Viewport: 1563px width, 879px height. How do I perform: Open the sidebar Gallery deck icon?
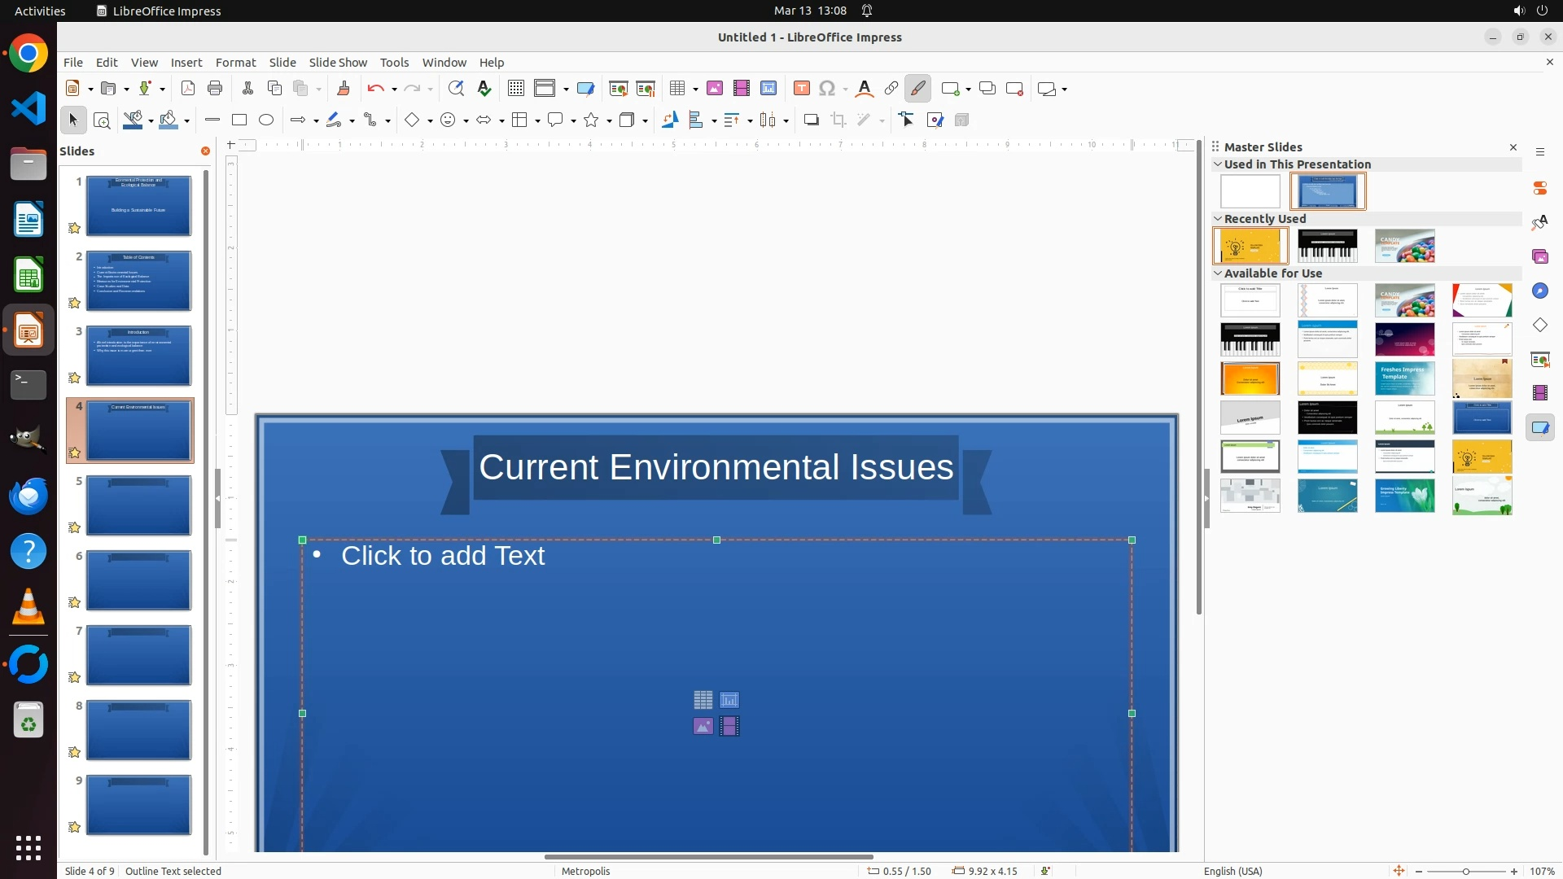[1540, 256]
